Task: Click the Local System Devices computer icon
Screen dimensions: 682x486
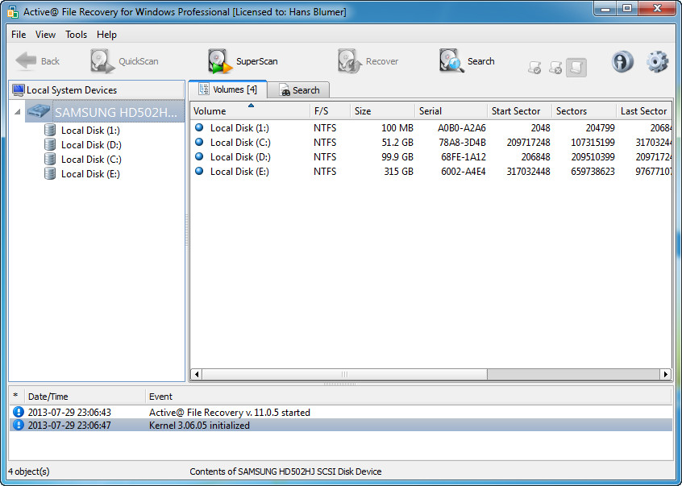Action: pyautogui.click(x=19, y=90)
